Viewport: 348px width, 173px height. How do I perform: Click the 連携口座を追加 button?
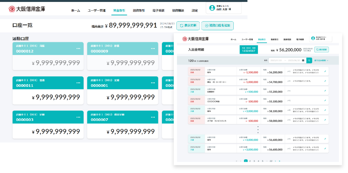217,26
